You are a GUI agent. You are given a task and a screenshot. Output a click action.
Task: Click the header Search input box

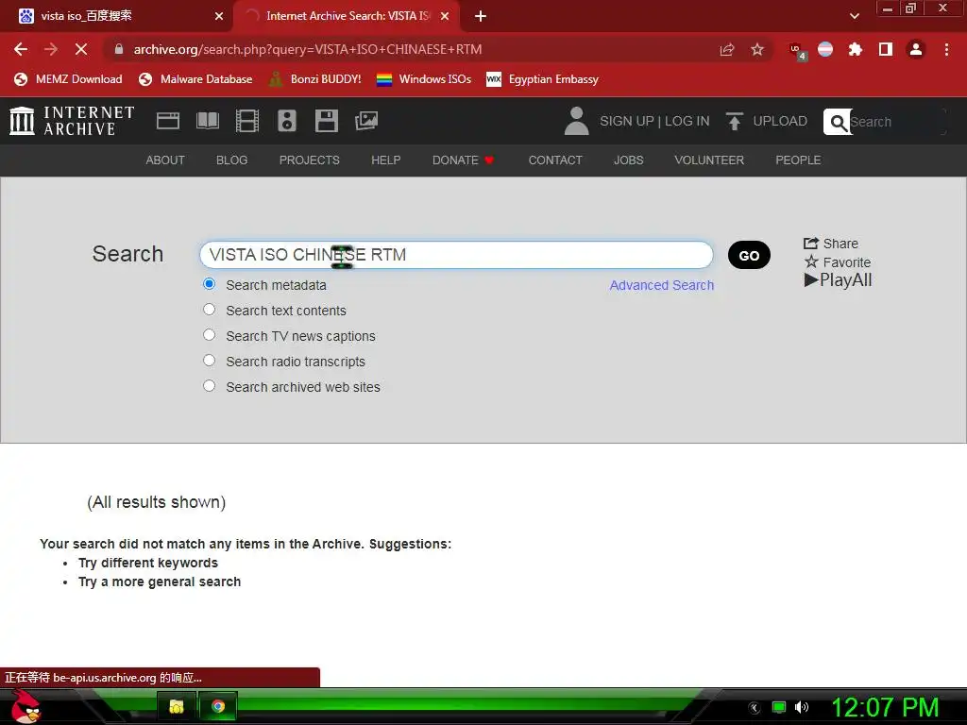tap(897, 122)
